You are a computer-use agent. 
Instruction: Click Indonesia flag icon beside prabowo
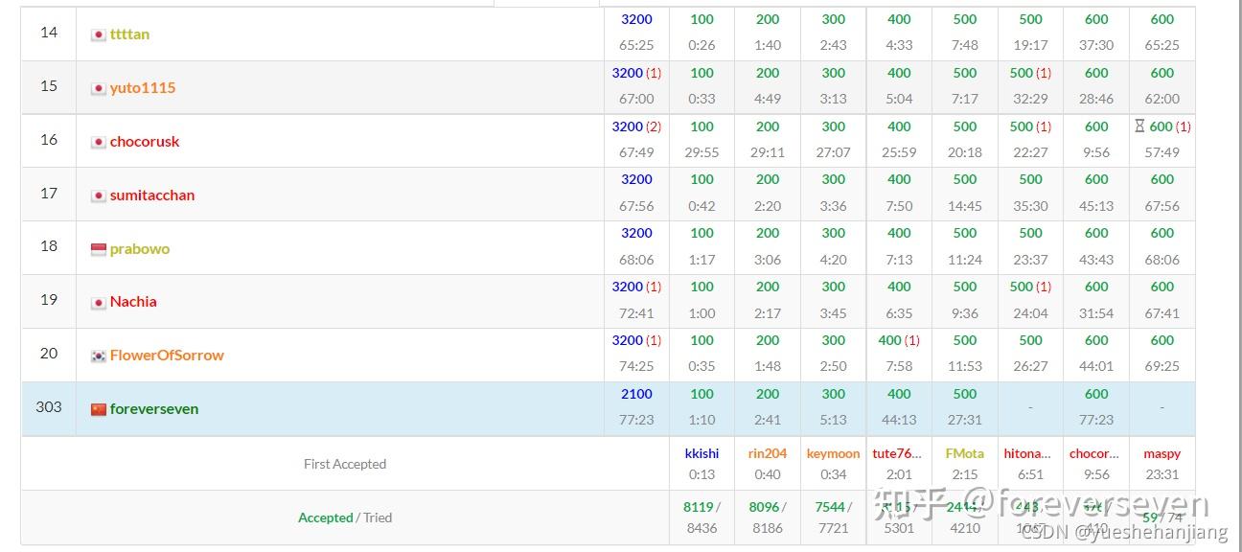coord(98,248)
